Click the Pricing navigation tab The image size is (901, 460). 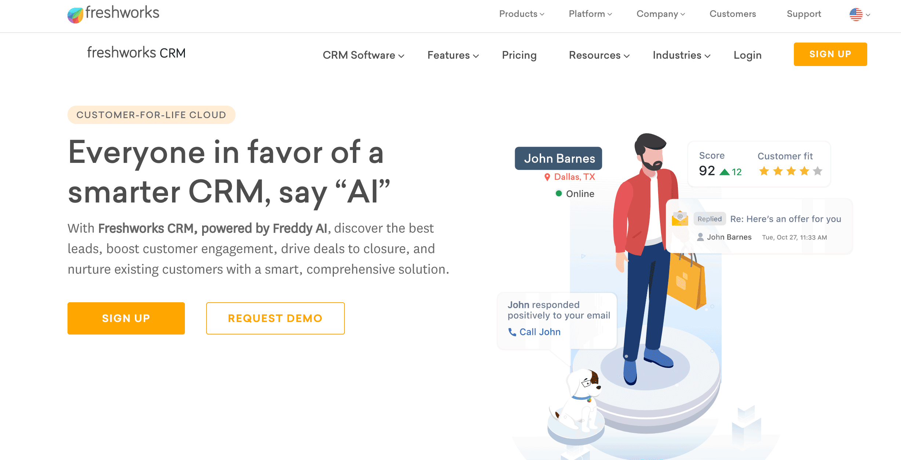tap(518, 55)
